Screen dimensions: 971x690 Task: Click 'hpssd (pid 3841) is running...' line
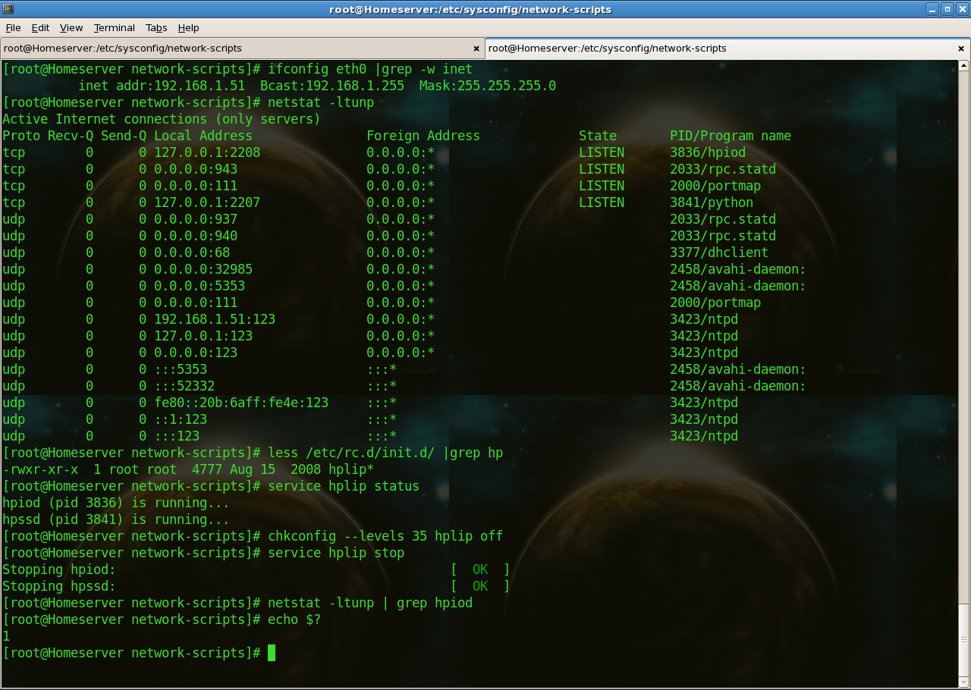click(116, 519)
